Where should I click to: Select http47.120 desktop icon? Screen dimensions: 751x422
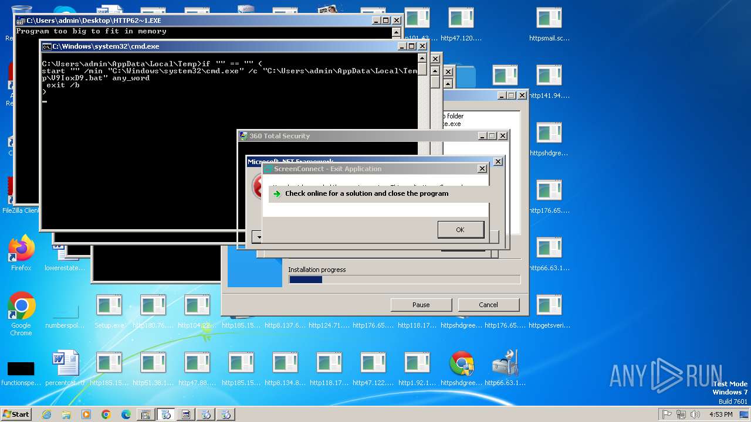pyautogui.click(x=461, y=25)
